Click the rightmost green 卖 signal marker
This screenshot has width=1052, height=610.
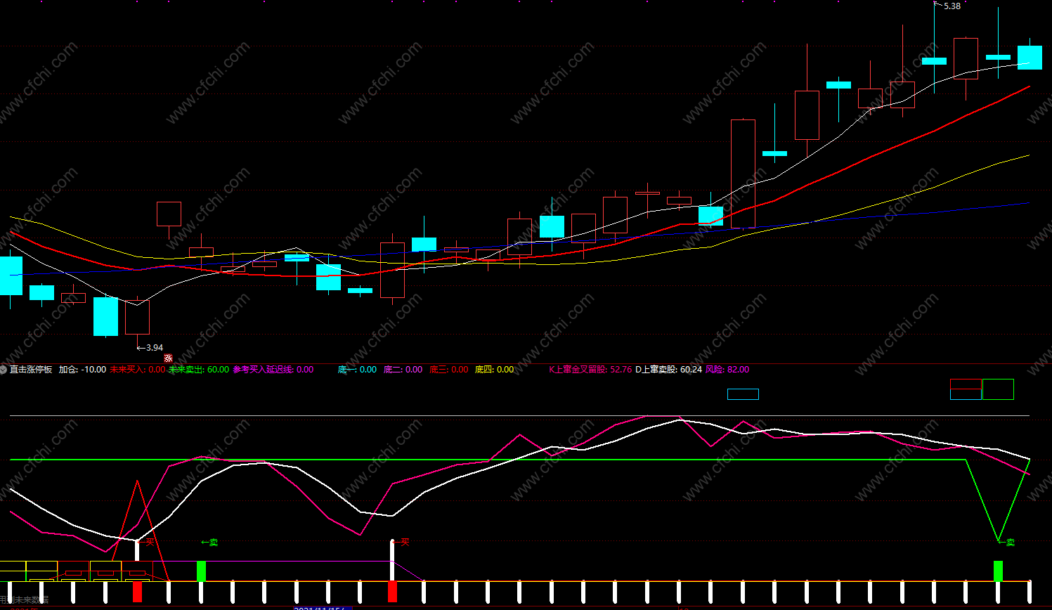[x=1007, y=543]
